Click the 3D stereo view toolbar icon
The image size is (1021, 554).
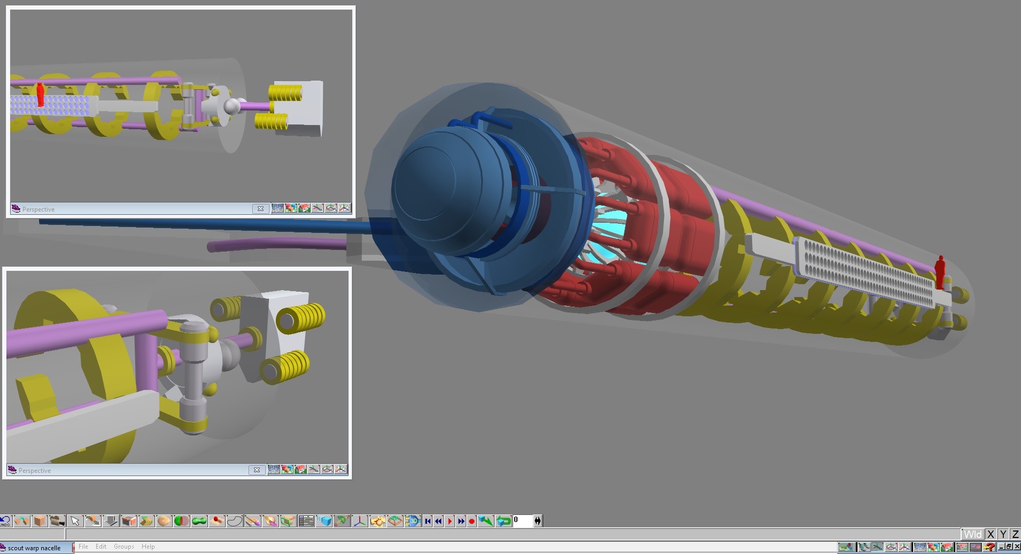click(414, 521)
